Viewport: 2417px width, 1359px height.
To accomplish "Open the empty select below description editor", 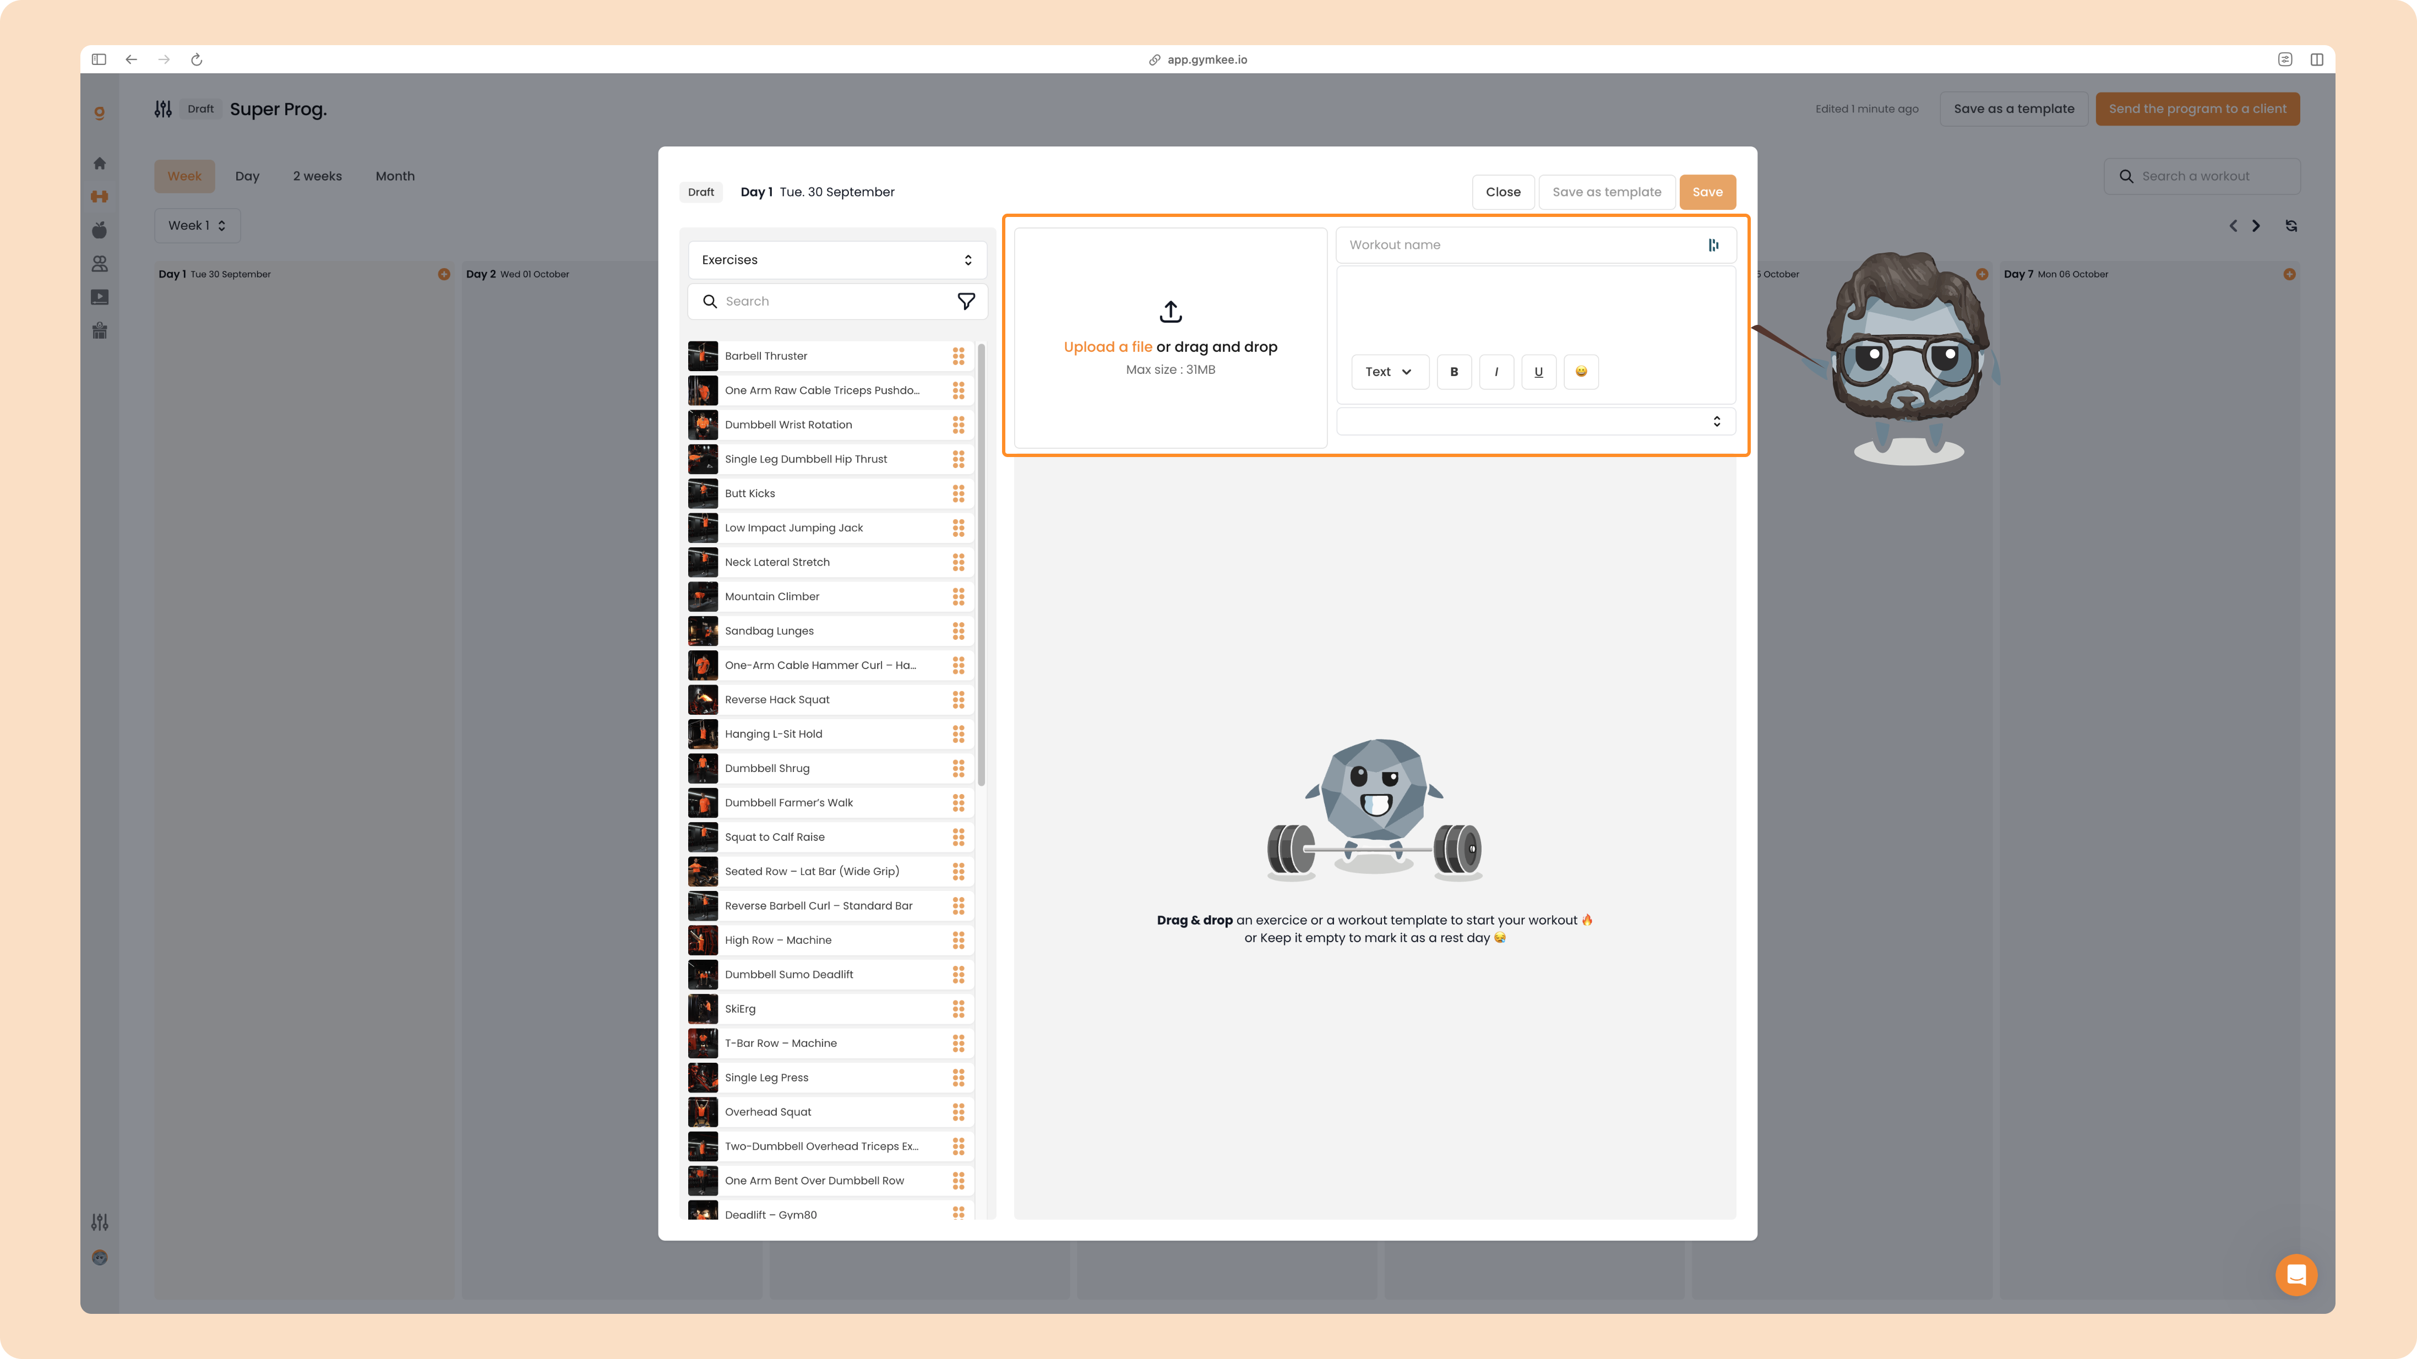I will pyautogui.click(x=1535, y=421).
